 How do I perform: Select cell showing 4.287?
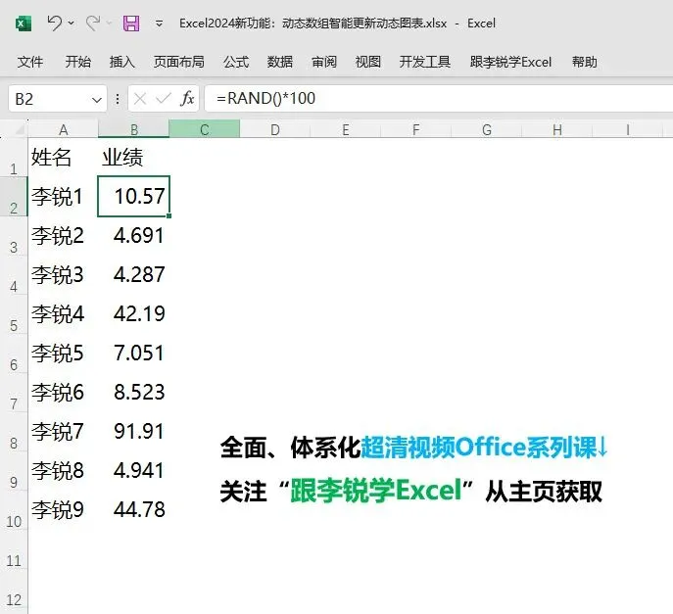click(134, 274)
